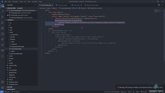This screenshot has width=165, height=93.
Task: Open the Remote Explorer icon in activity bar
Action: click(x=2, y=34)
